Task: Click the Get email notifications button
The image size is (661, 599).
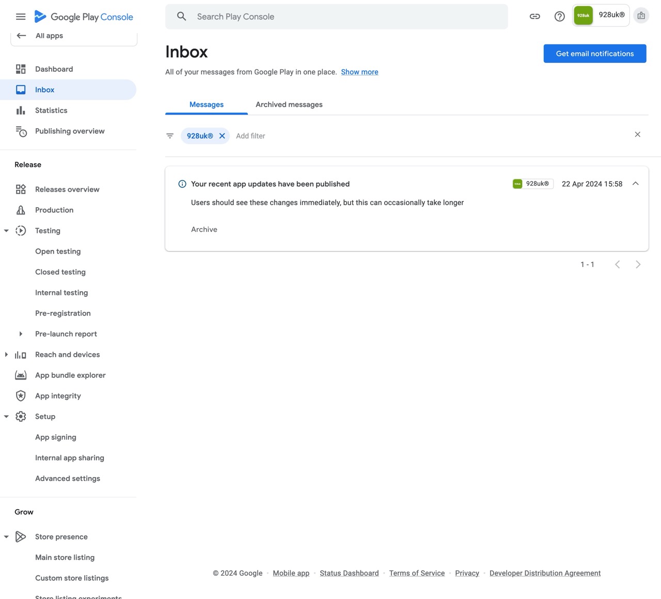Action: (x=594, y=54)
